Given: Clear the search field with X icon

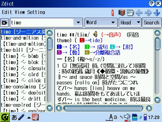Looking at the screenshot, I should click(x=4, y=23).
